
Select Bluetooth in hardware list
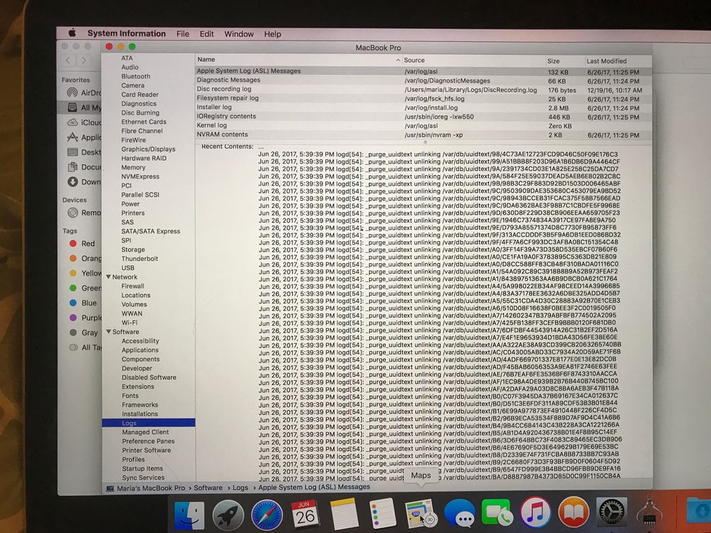(x=135, y=76)
